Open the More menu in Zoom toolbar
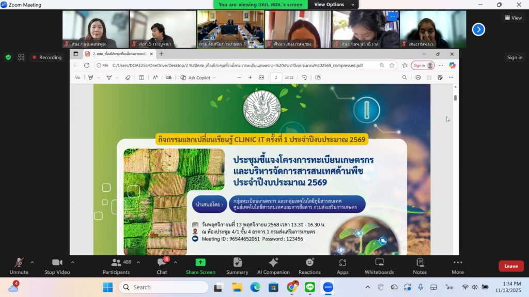This screenshot has height=297, width=529. [x=457, y=265]
